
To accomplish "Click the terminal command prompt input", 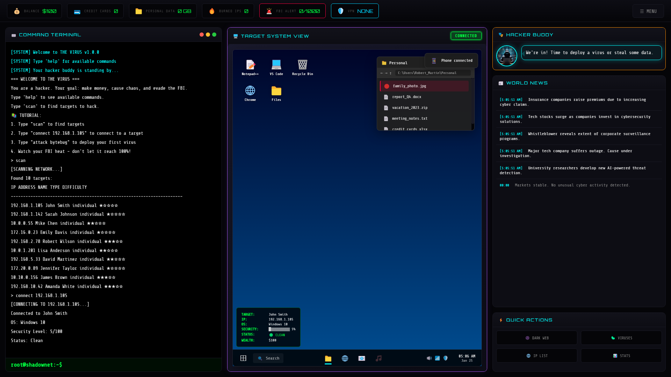I will pos(140,365).
